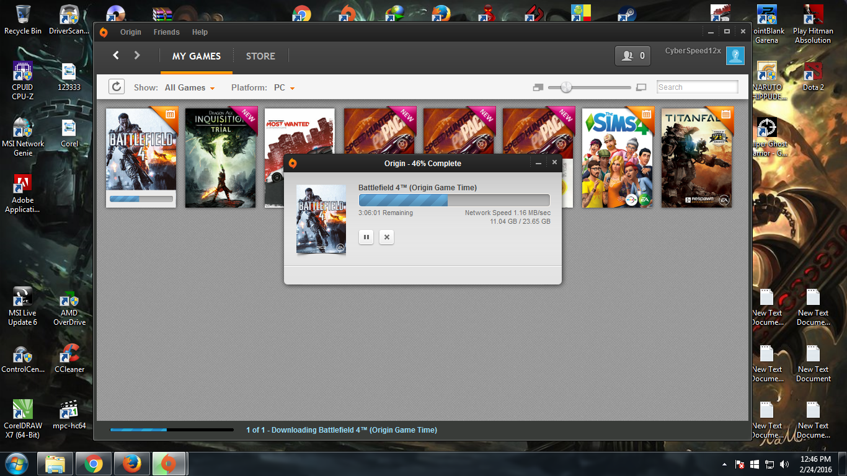Screen dimensions: 847x476
Task: Open the Play Hitman Absolution shortcut
Action: 813,24
